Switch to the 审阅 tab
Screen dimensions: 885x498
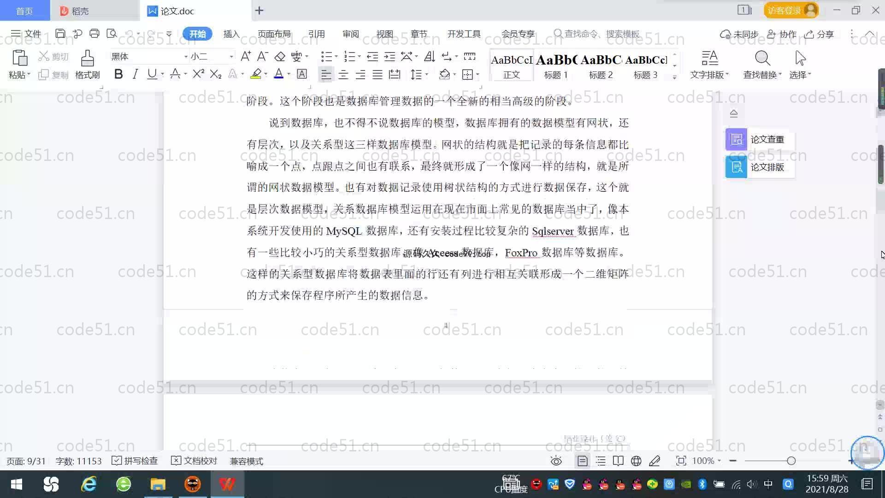(350, 34)
